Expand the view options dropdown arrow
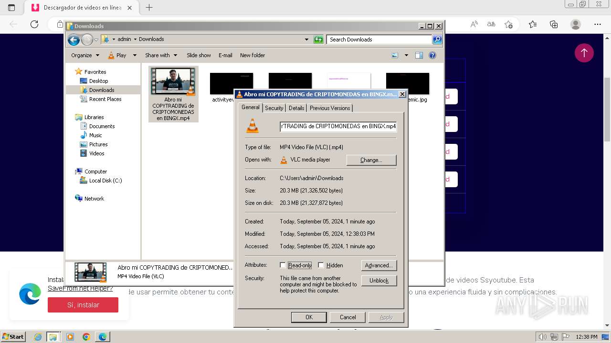This screenshot has width=611, height=343. pyautogui.click(x=406, y=55)
